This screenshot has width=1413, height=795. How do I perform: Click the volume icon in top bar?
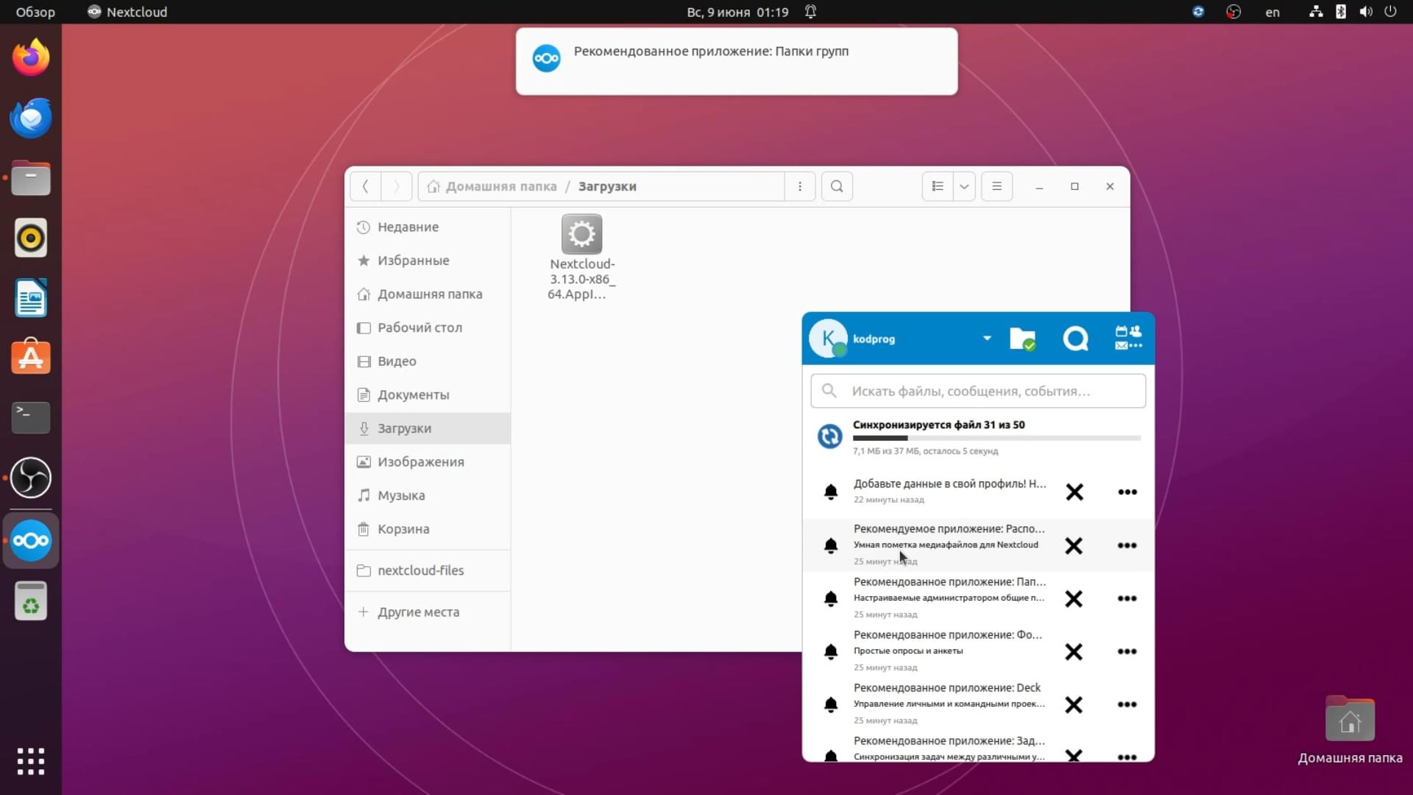click(1366, 12)
